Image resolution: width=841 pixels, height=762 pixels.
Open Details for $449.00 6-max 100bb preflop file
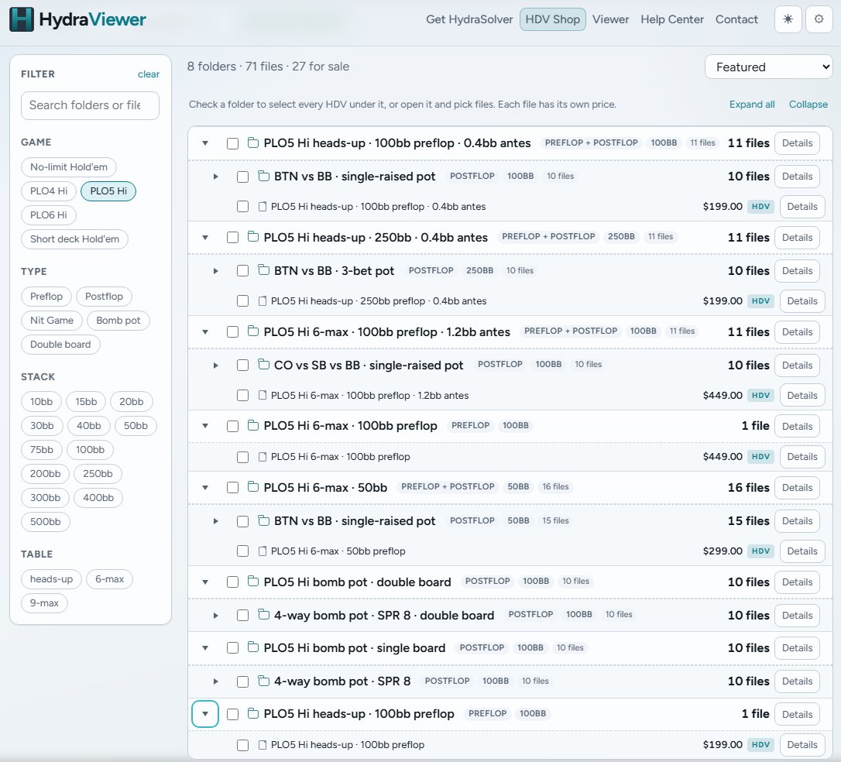(802, 456)
